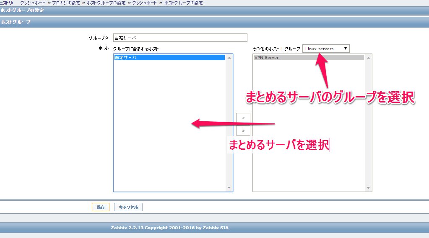Screen dimensions: 429x238
Task: Open the first ダッシュボード history link
Action: point(33,3)
